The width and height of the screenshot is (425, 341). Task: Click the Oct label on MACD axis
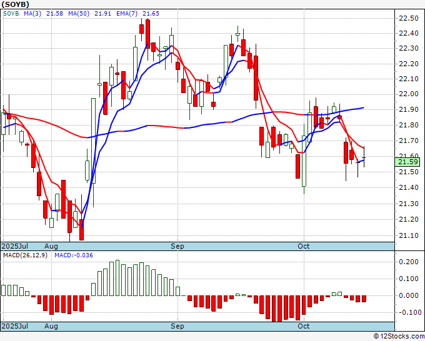pos(303,326)
